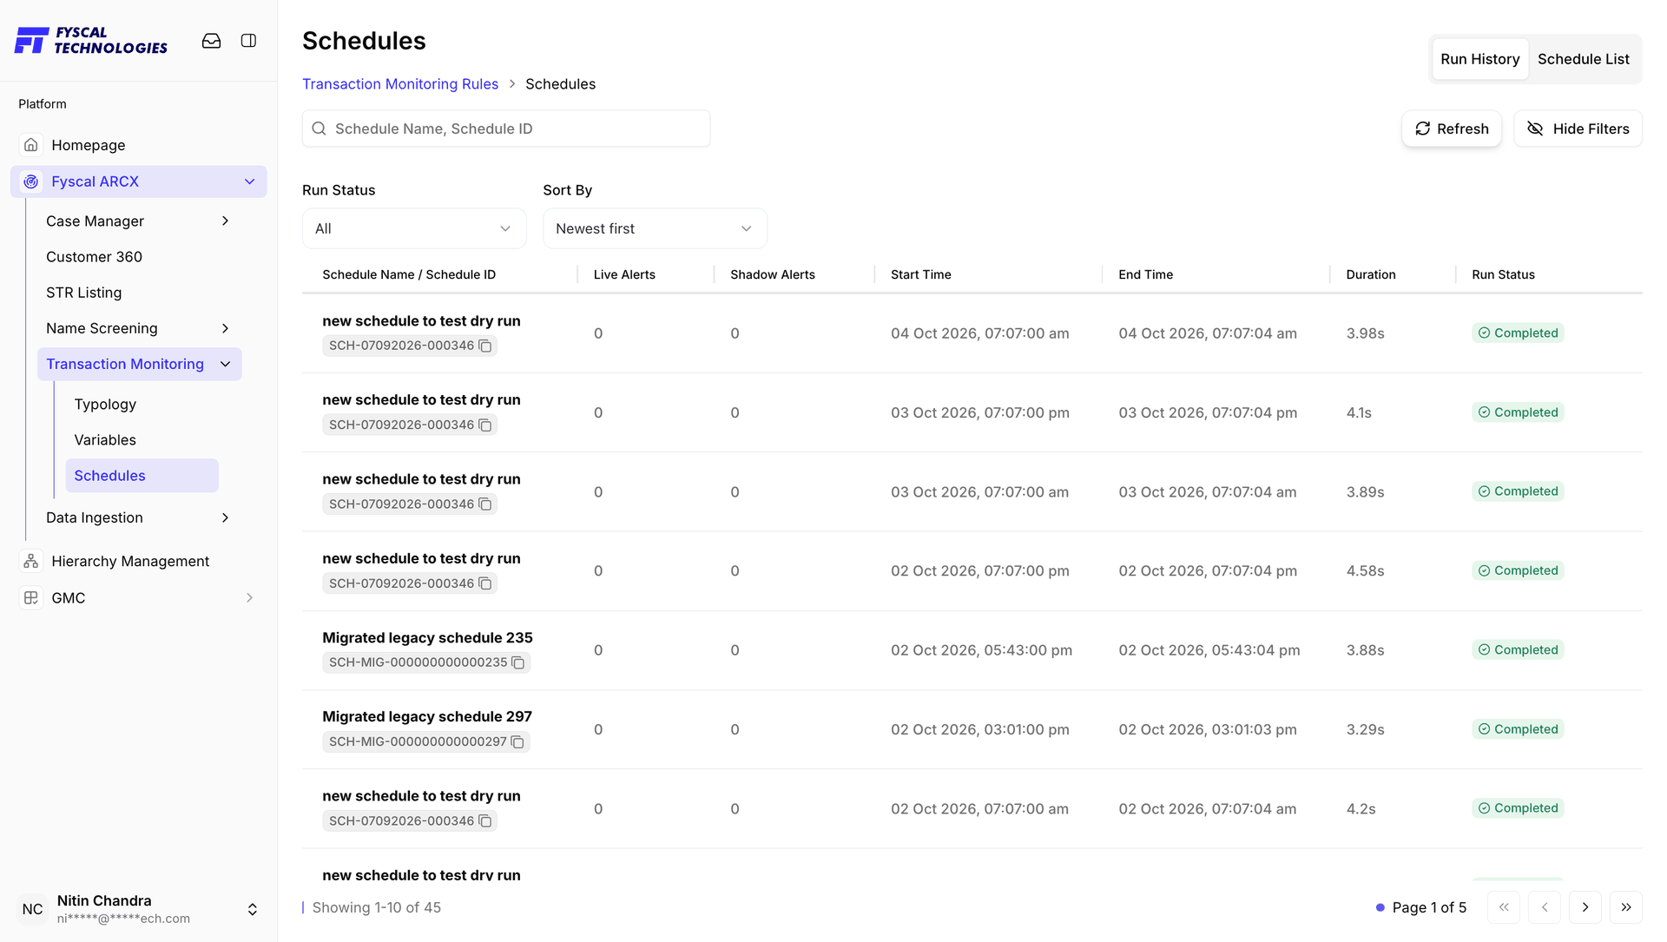
Task: Click the Fyscal Technologies logo
Action: [x=91, y=41]
